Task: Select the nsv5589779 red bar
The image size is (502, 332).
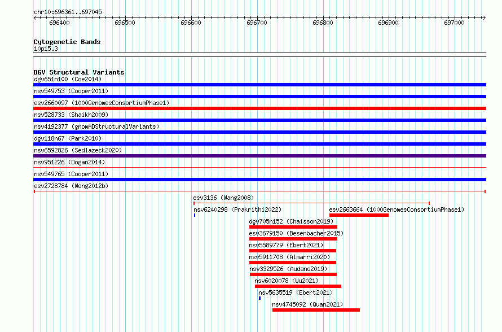Action: [293, 251]
